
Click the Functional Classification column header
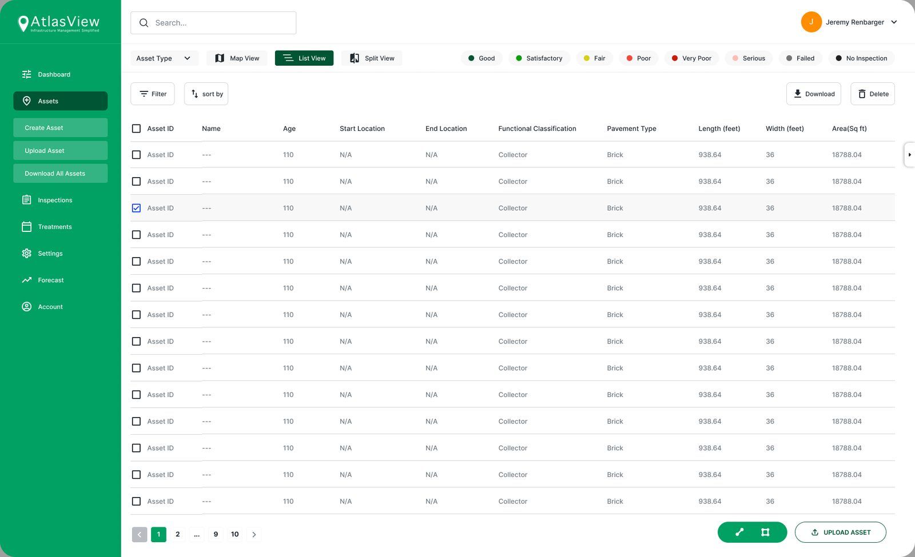[x=537, y=129]
